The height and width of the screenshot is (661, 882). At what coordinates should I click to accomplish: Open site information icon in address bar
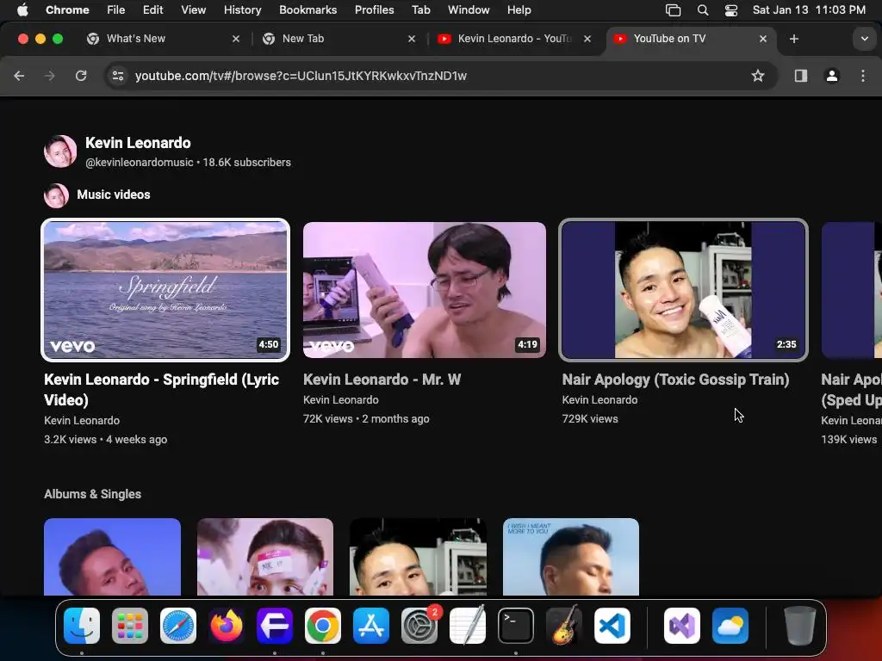click(117, 76)
